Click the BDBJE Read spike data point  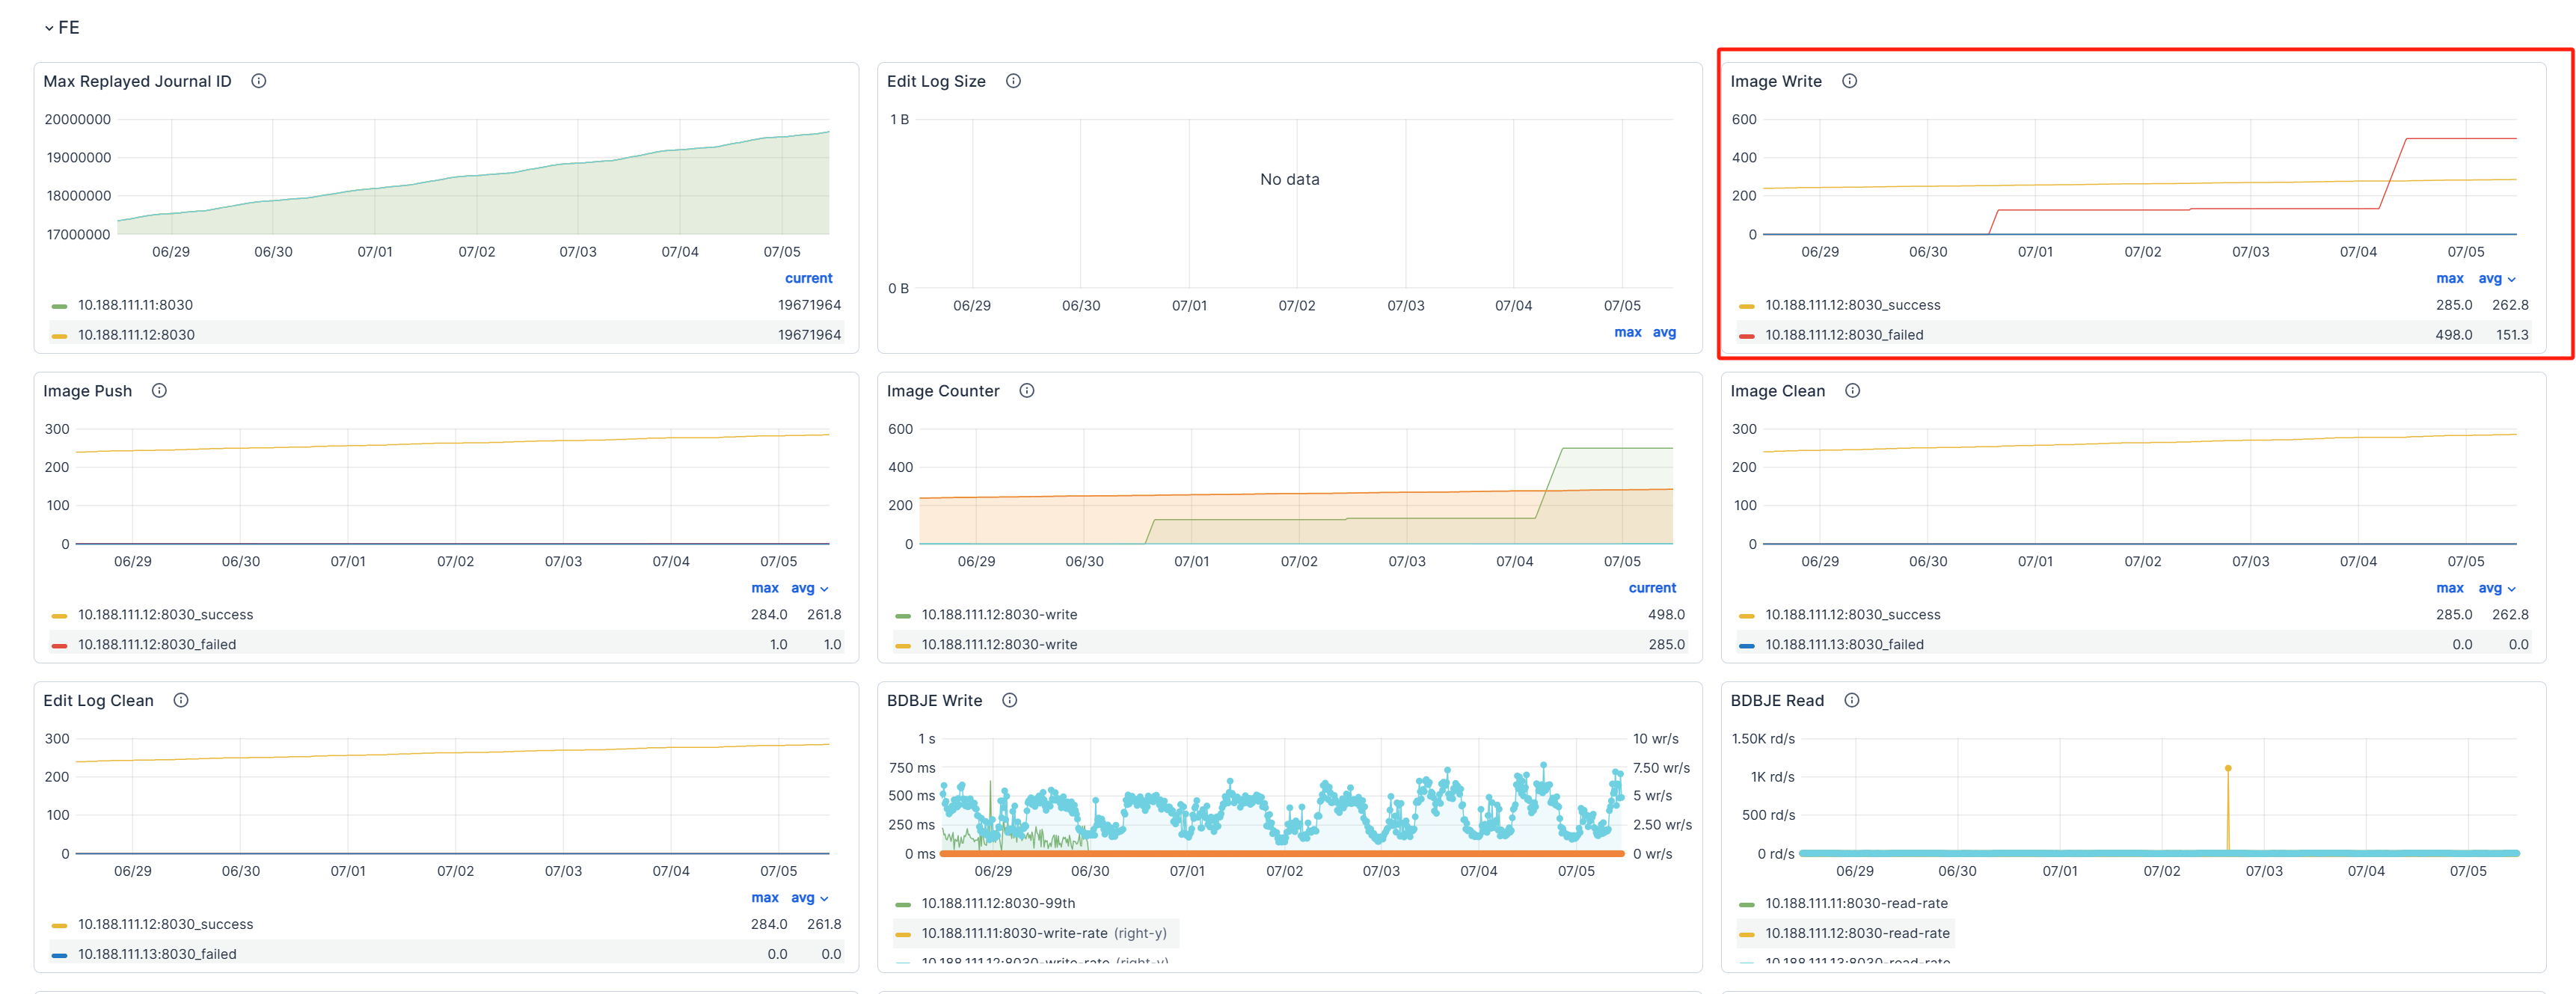(x=2227, y=768)
